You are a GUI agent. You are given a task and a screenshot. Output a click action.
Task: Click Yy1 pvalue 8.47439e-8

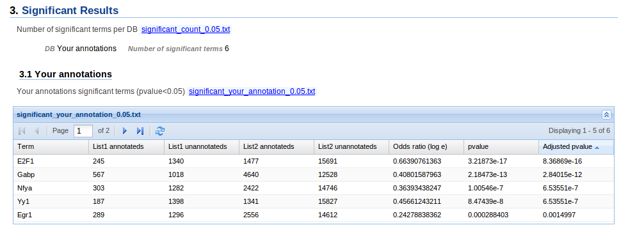[485, 201]
